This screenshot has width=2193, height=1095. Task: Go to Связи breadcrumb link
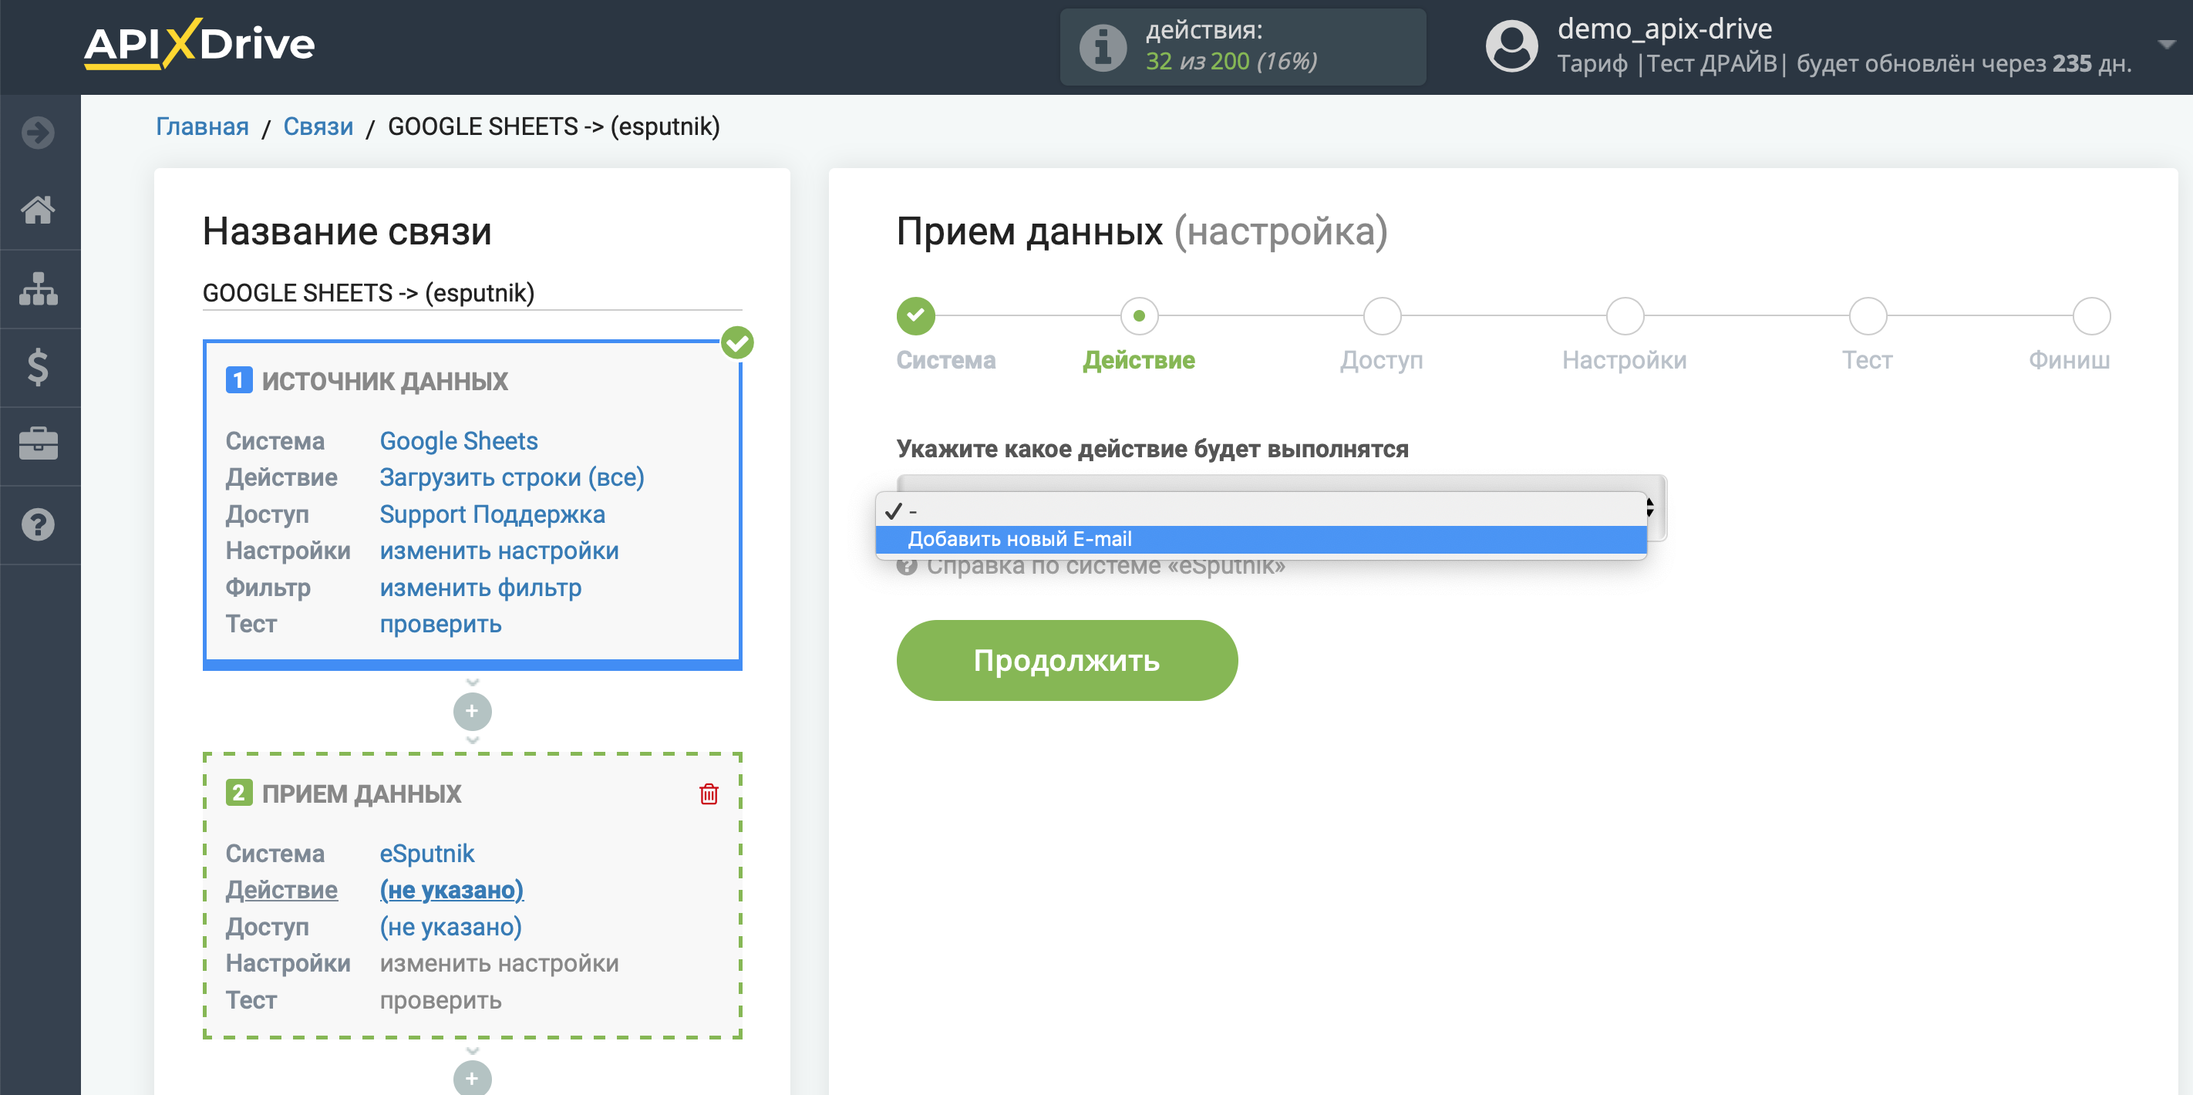[x=318, y=127]
